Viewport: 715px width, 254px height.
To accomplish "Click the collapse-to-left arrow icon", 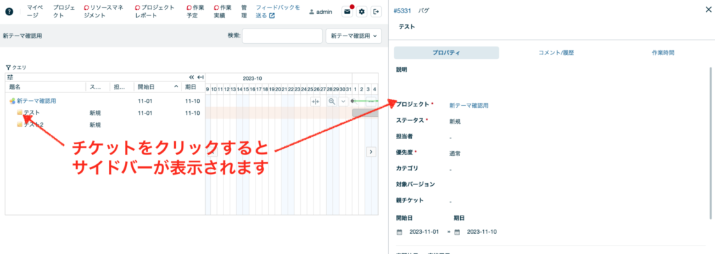I will coord(200,77).
